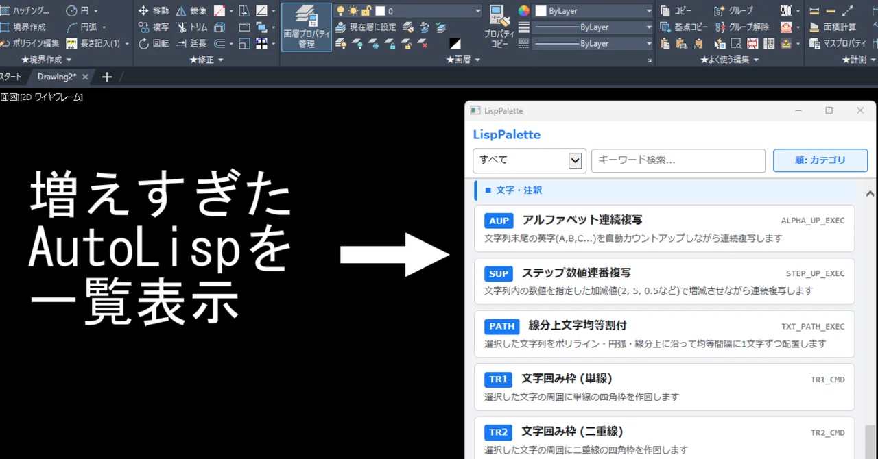878x459 pixels.
Task: Open the layer name dropdown showing 0
Action: click(478, 11)
